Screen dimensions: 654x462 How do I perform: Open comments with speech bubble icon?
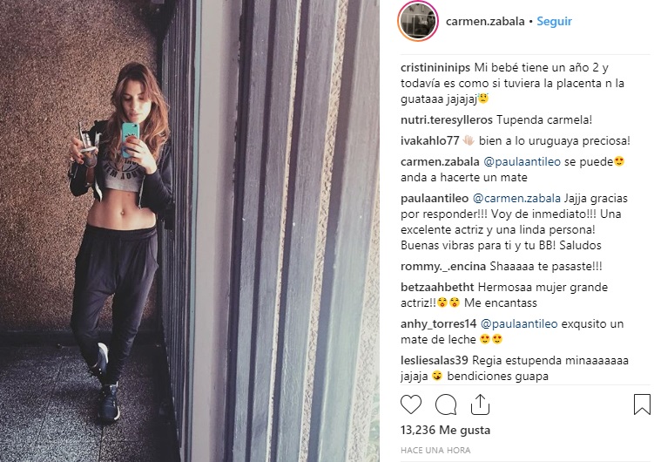(446, 404)
